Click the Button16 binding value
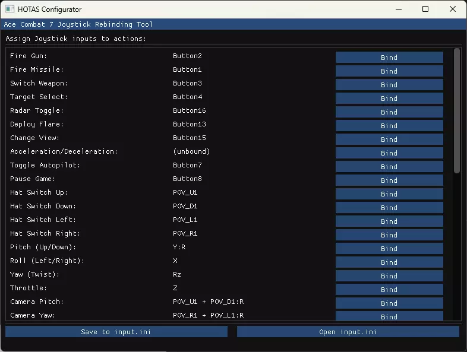The height and width of the screenshot is (352, 467). click(x=190, y=110)
